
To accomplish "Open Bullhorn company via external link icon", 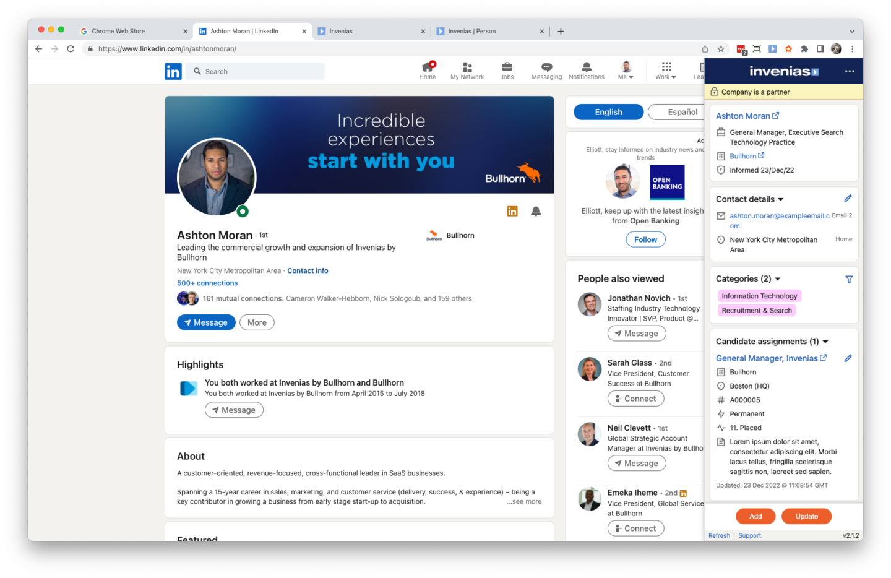I will click(x=761, y=155).
